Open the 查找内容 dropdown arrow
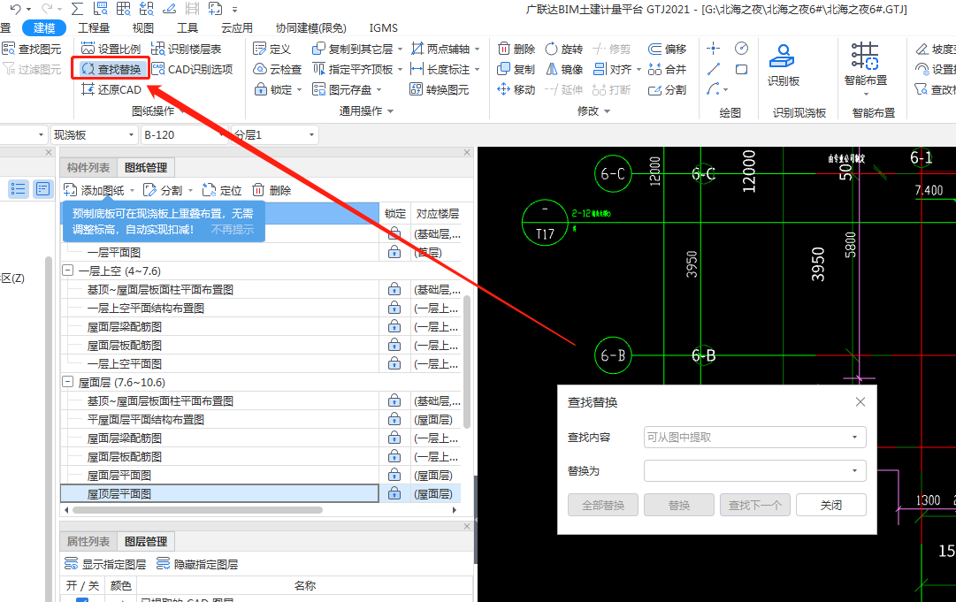 pyautogui.click(x=854, y=437)
